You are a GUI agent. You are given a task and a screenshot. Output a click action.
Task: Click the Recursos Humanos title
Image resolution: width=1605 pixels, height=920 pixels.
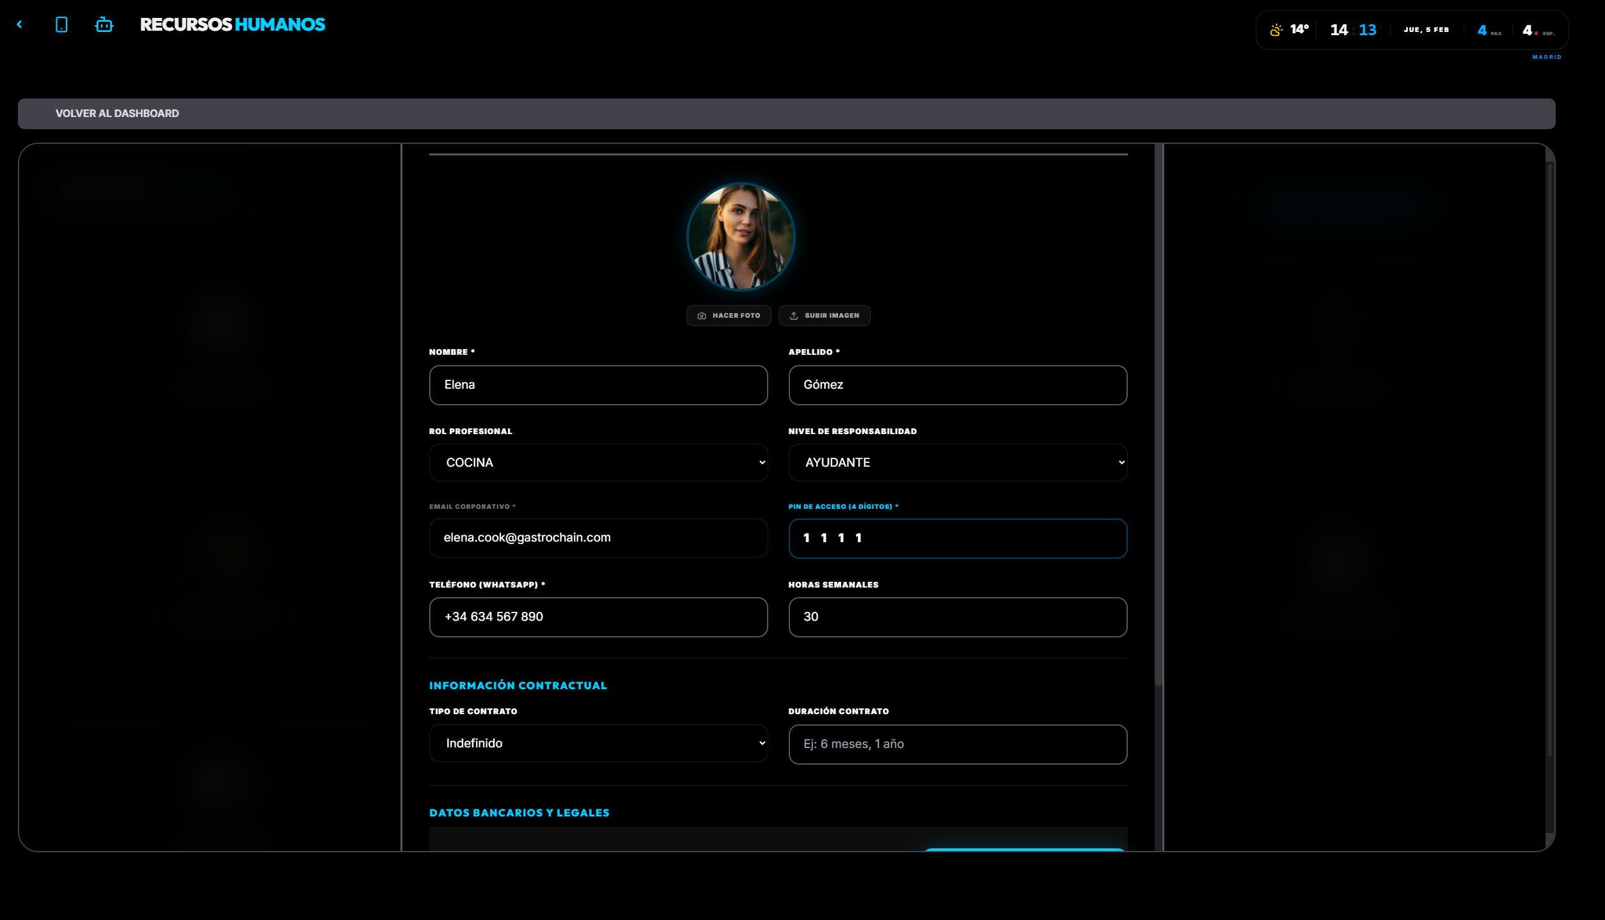coord(232,25)
